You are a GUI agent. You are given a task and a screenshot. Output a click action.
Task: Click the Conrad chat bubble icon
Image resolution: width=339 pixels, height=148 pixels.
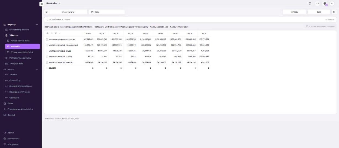click(5, 115)
